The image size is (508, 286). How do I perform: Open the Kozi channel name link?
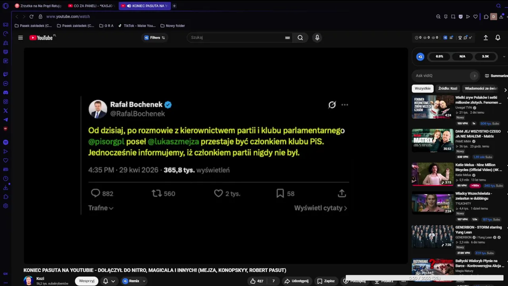click(x=40, y=278)
